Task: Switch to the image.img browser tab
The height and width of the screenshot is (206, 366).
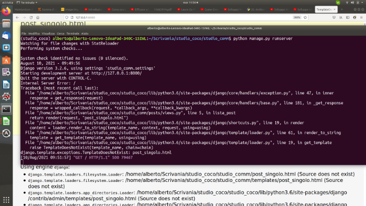Action: coord(70,9)
